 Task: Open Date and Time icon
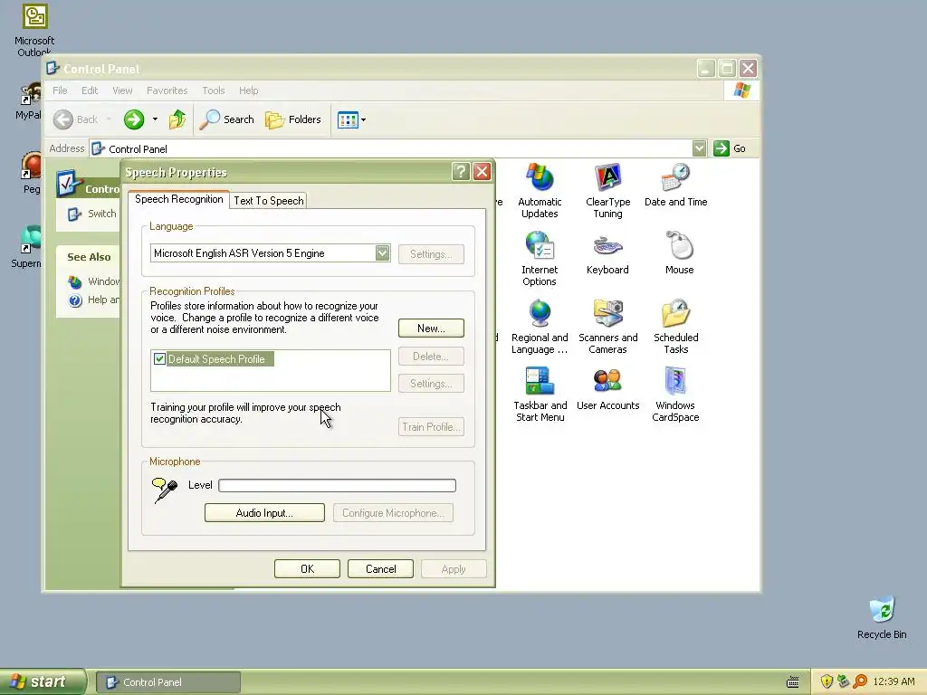(675, 185)
